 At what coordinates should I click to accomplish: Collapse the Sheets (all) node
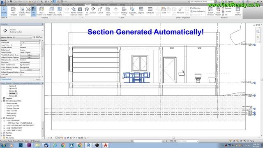2,118
